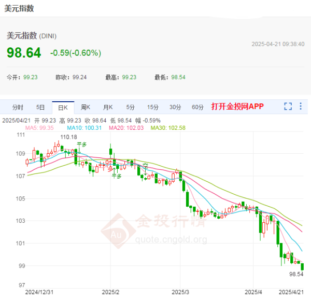The width and height of the screenshot is (311, 295).
Task: Click the MA10: 100.31 legend label
Action: [x=84, y=128]
